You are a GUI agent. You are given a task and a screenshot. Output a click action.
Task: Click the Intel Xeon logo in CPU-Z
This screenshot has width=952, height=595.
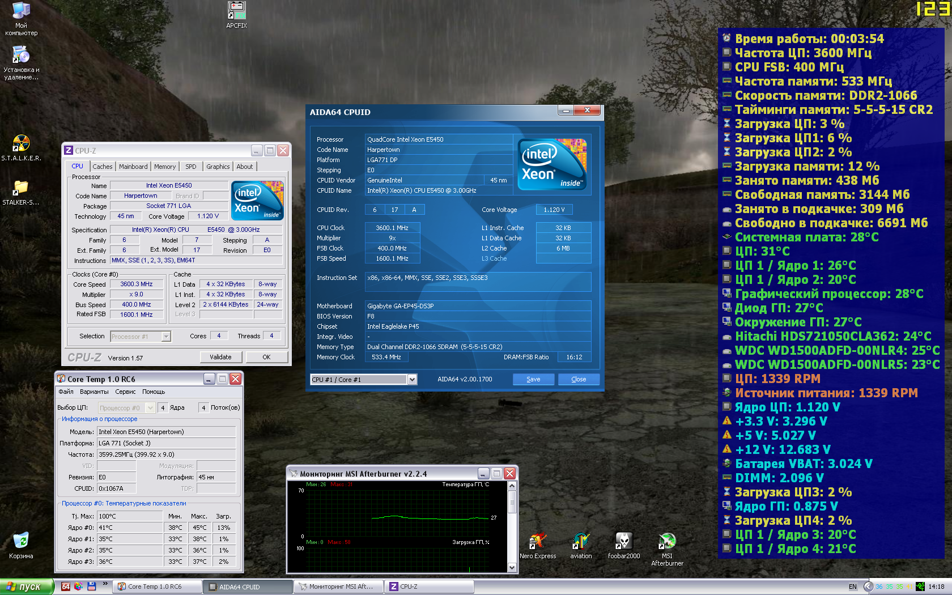tap(258, 201)
